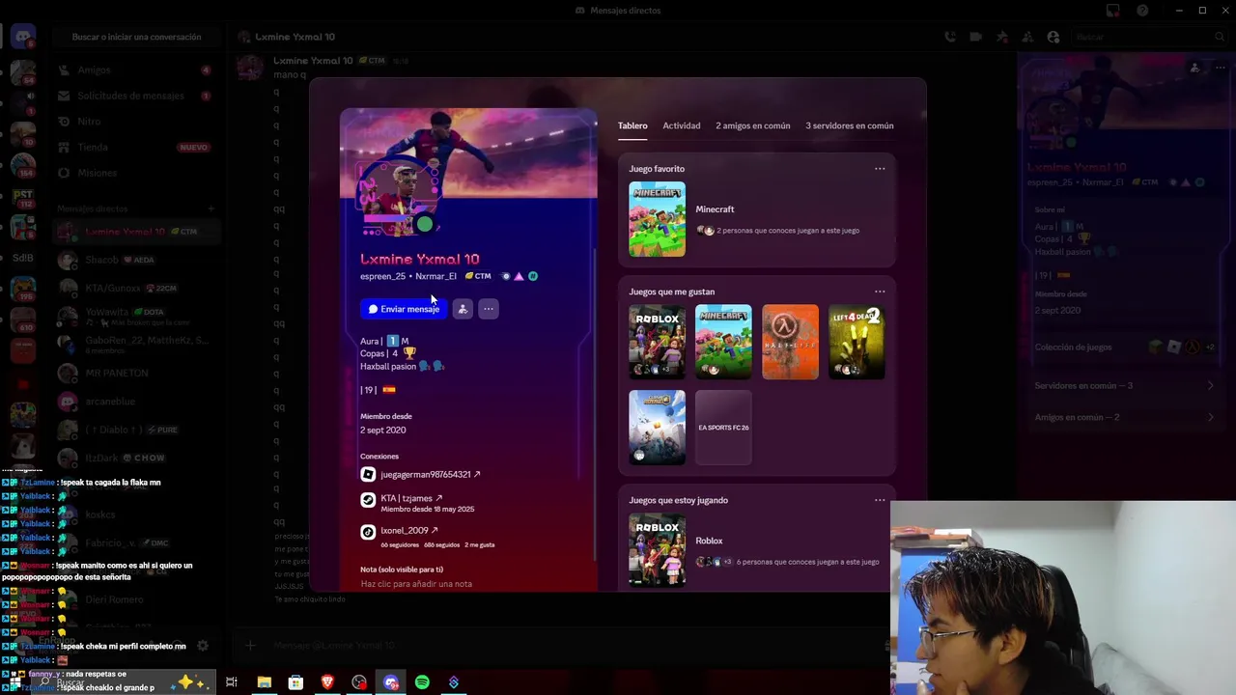Click the orb badge next to CTM tag

[506, 276]
